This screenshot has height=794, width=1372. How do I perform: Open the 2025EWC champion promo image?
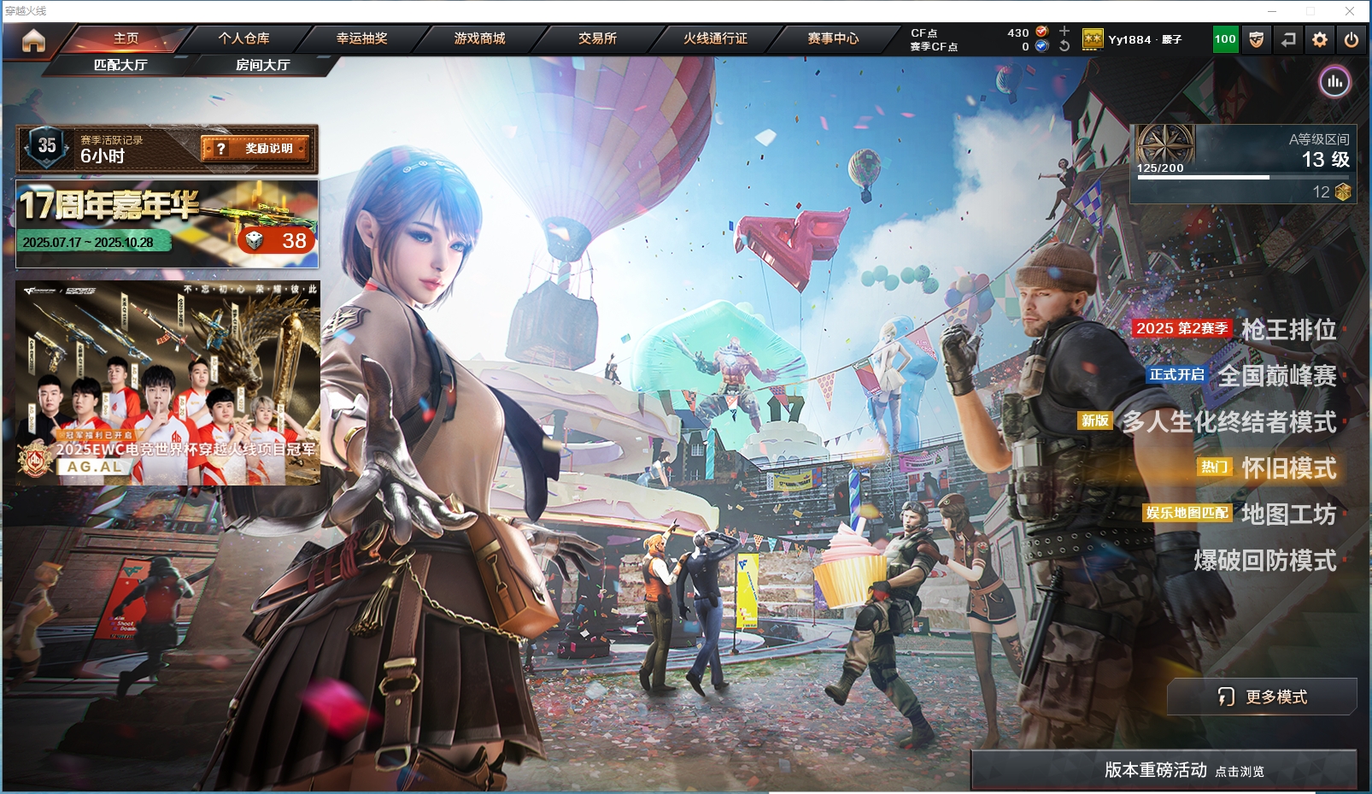(167, 383)
